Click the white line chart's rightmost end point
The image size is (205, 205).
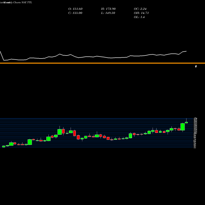click(186, 51)
